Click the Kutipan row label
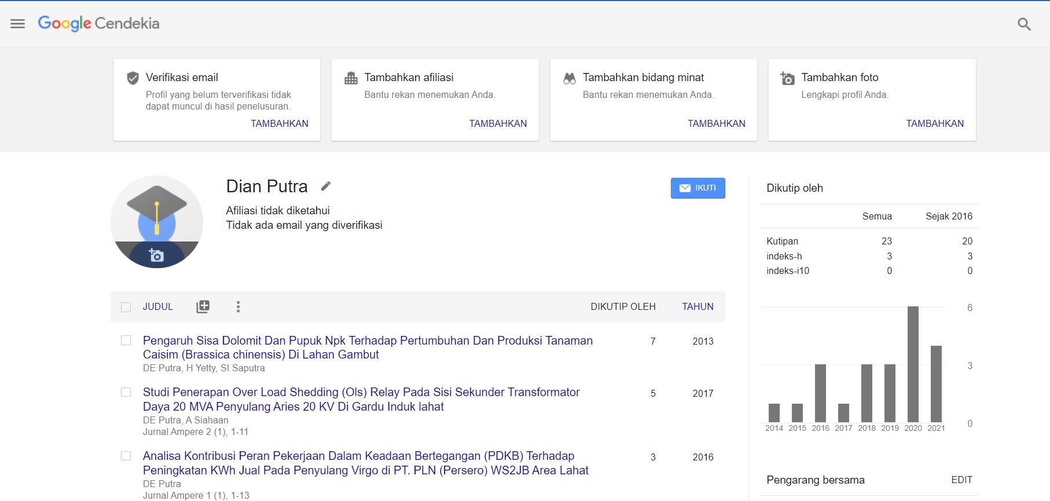The height and width of the screenshot is (501, 1050). 782,241
